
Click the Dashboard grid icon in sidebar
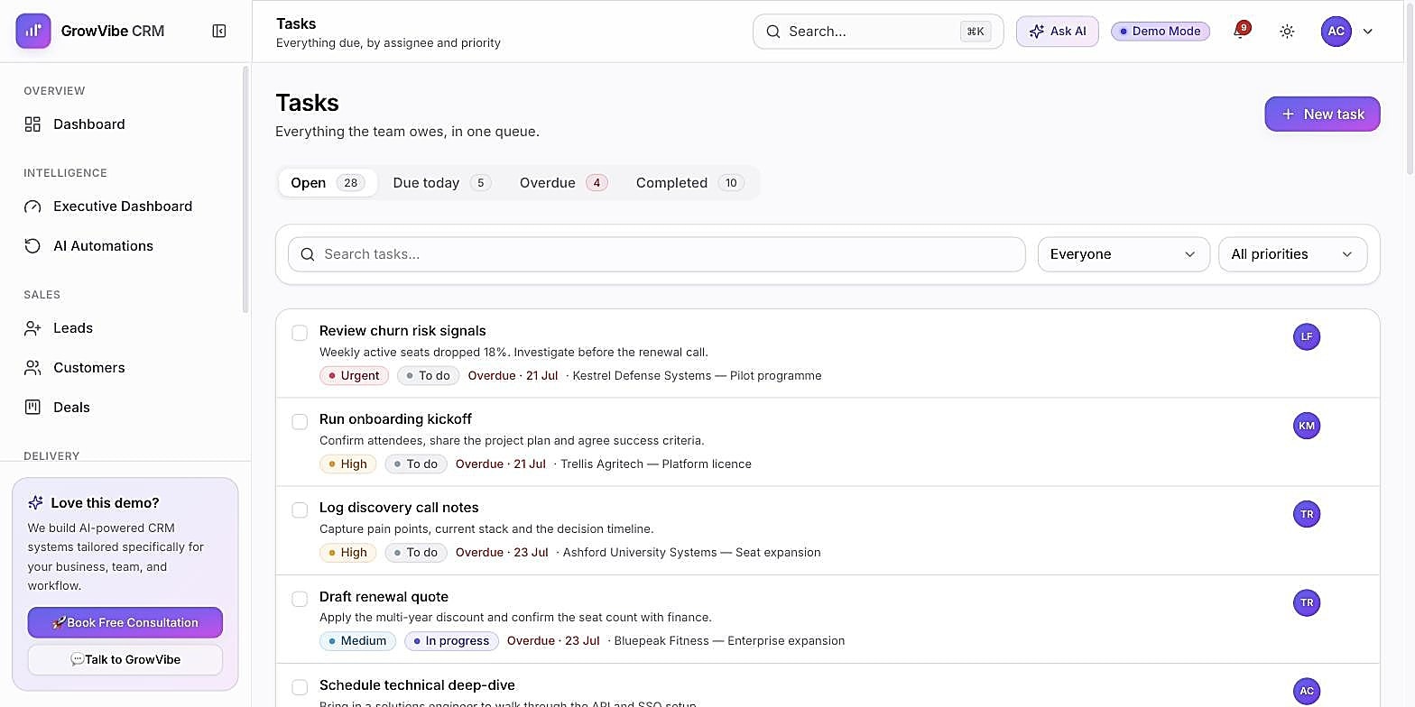click(32, 124)
